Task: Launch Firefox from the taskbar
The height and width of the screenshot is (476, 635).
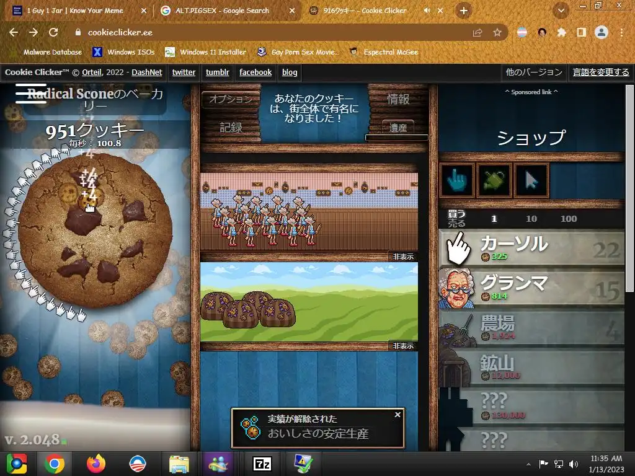Action: click(96, 464)
